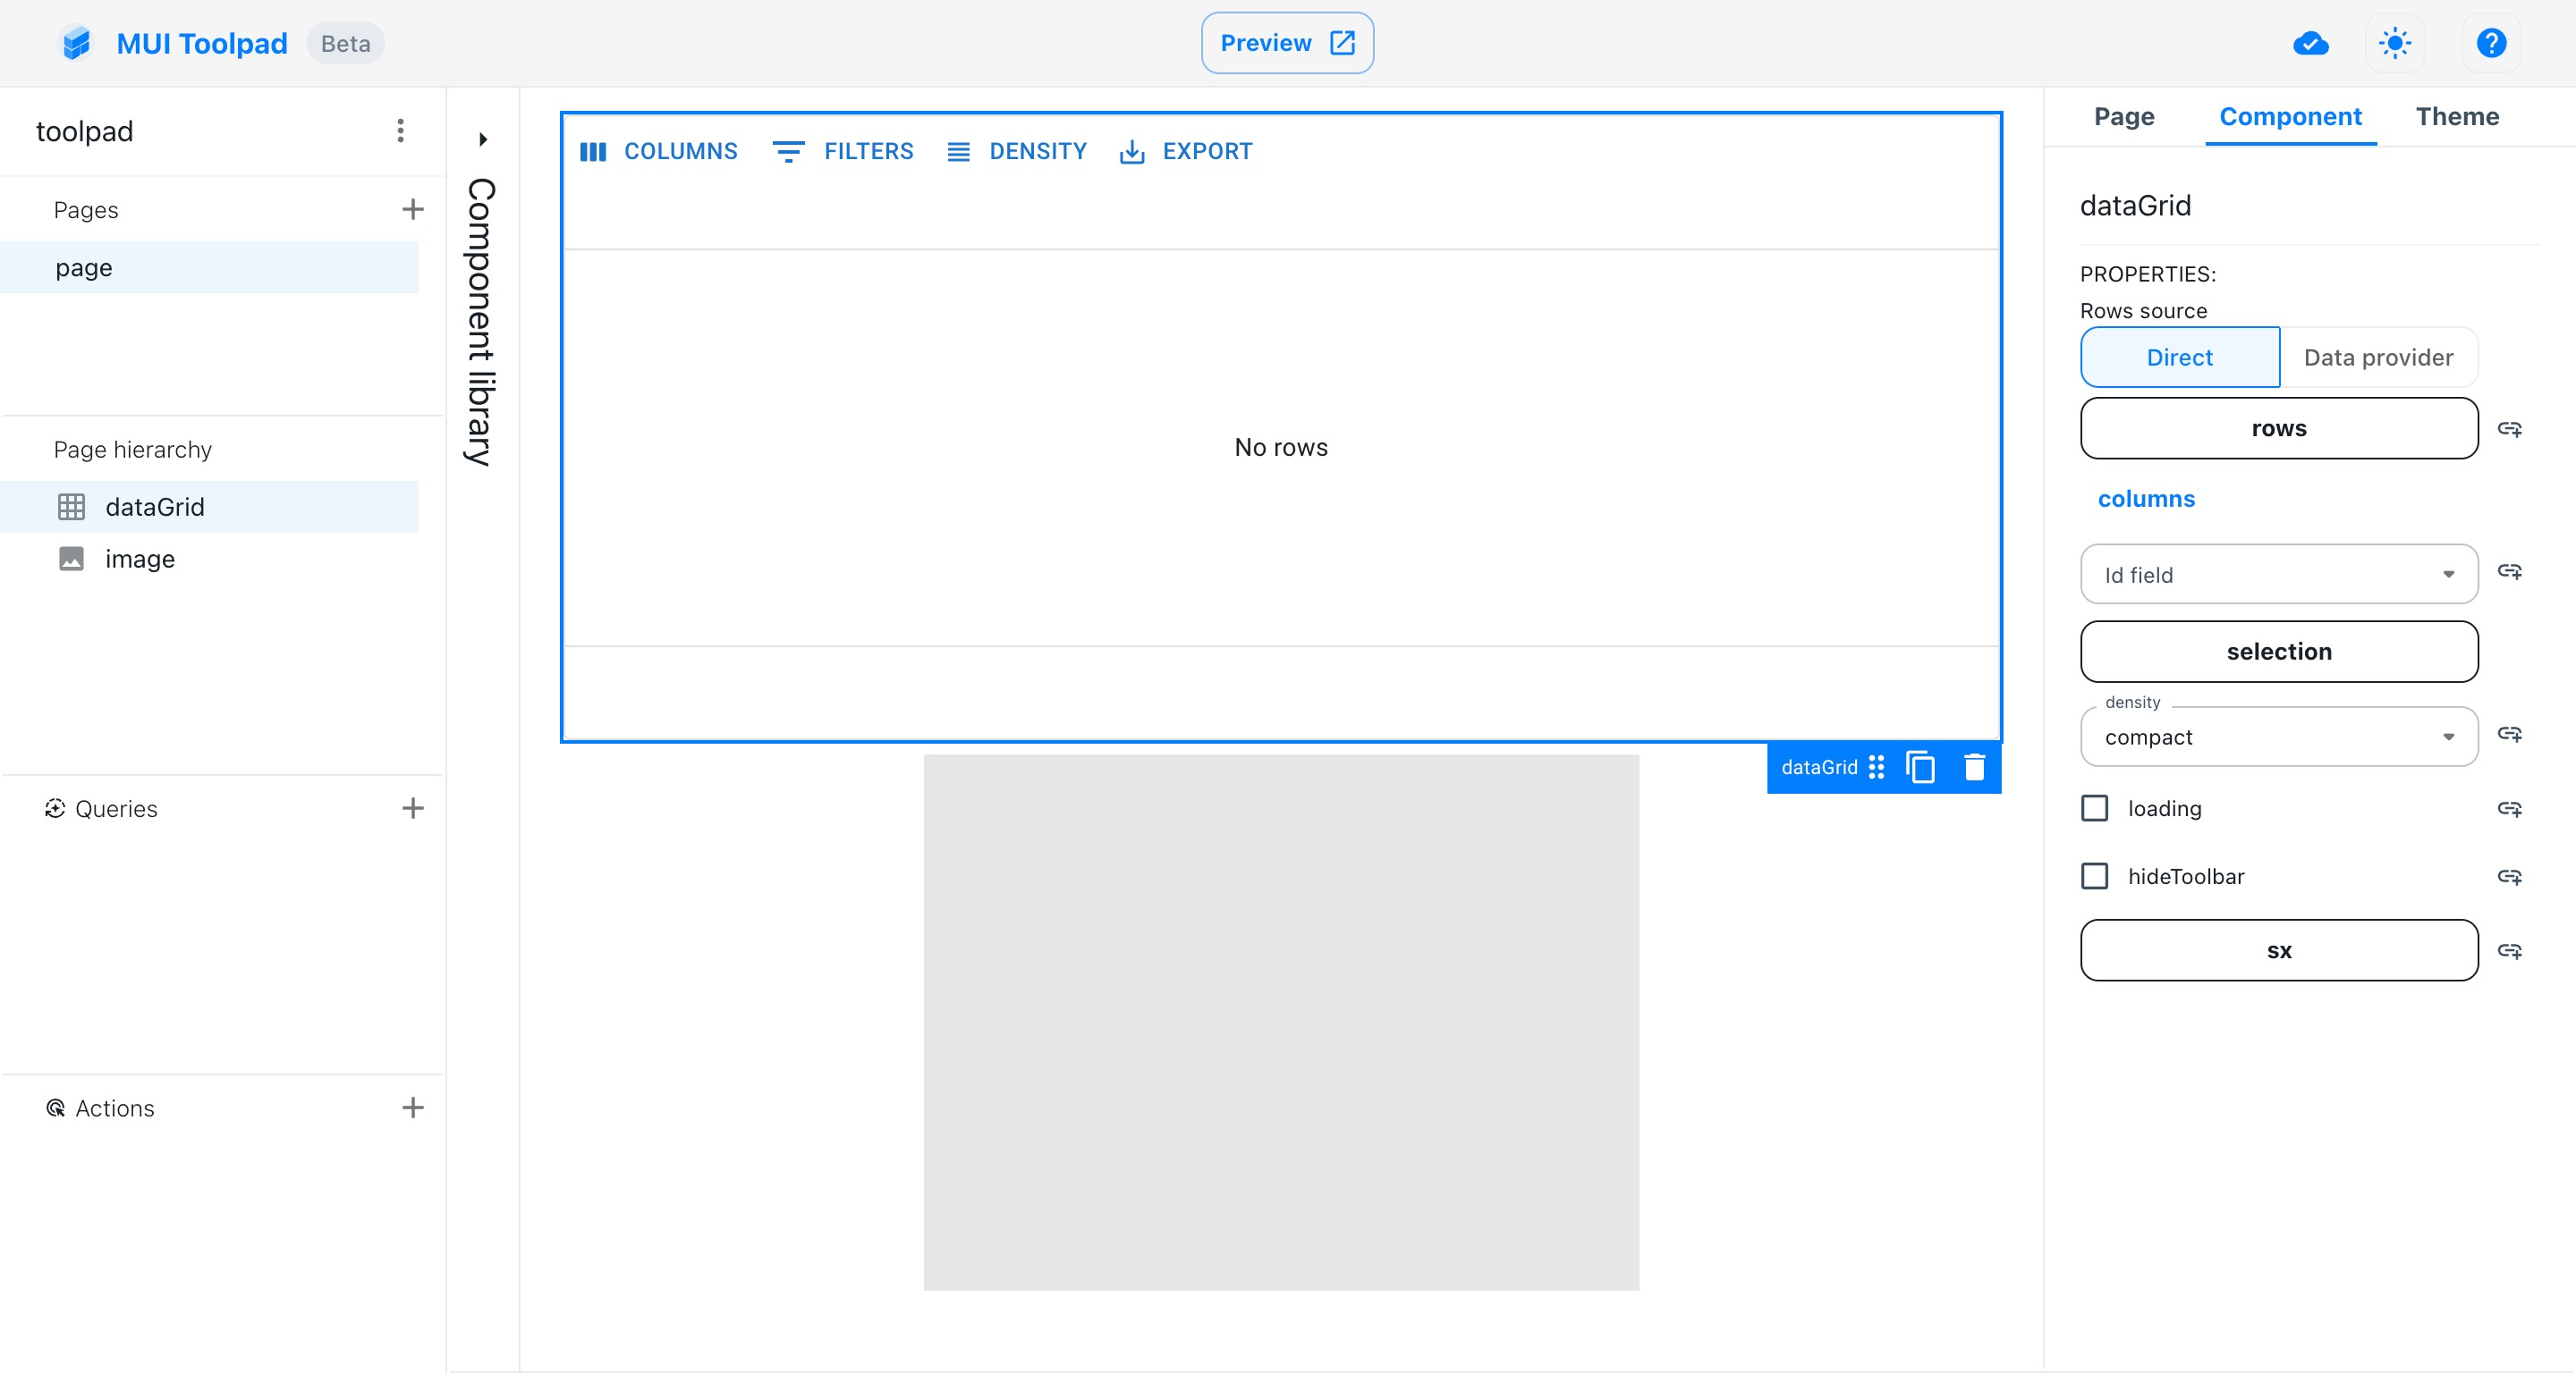Select the image component in Page hierarchy
This screenshot has width=2576, height=1373.
(139, 559)
